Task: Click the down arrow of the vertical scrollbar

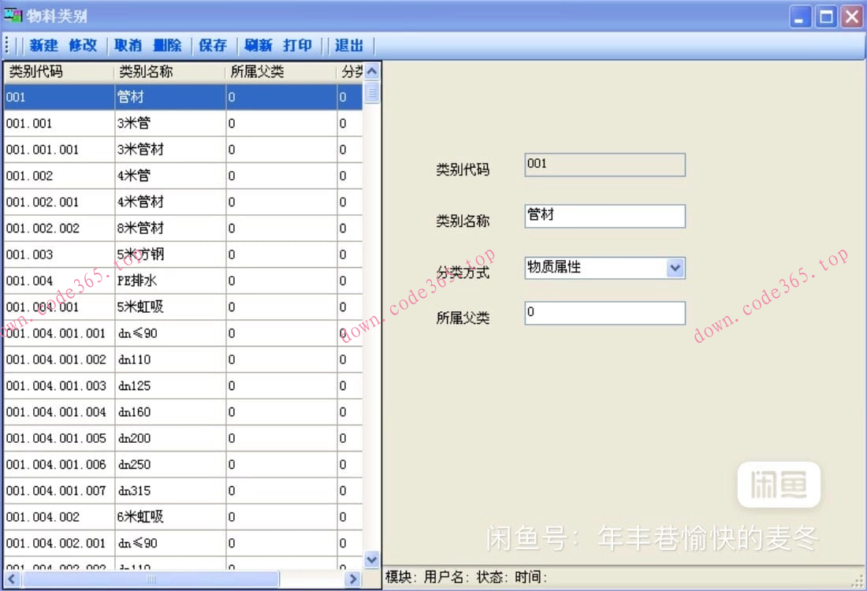Action: pos(371,559)
